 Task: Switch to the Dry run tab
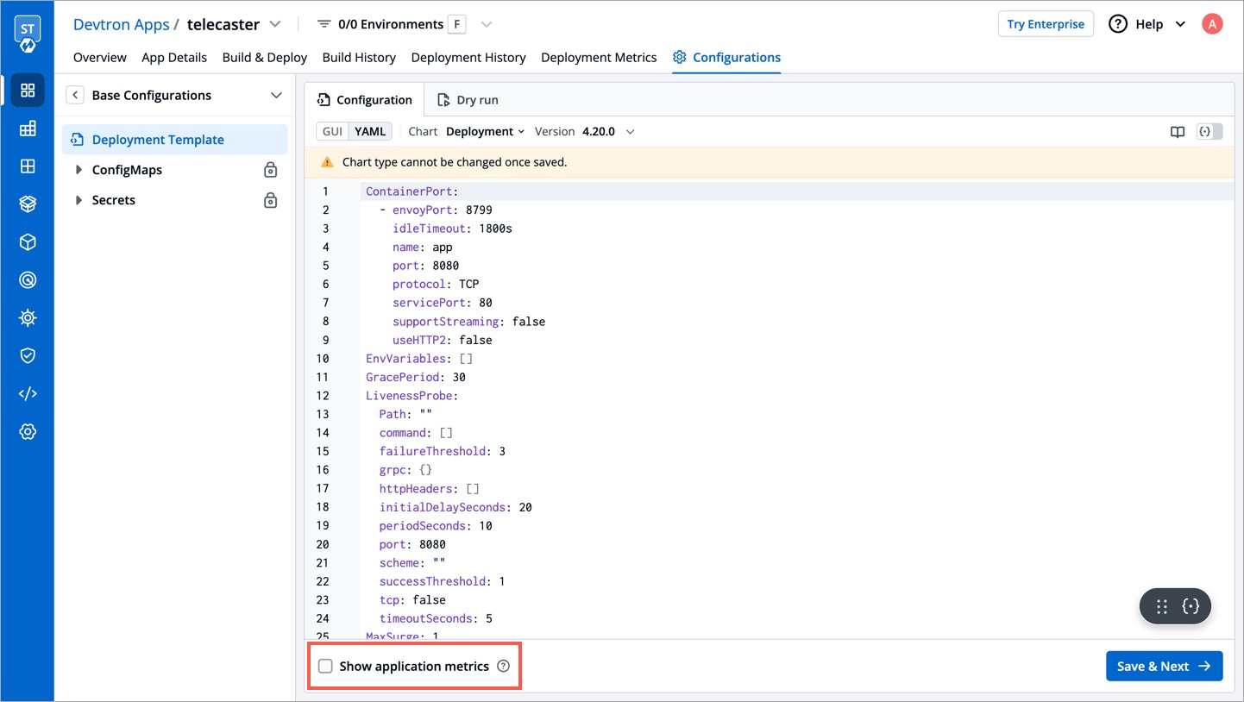tap(468, 100)
